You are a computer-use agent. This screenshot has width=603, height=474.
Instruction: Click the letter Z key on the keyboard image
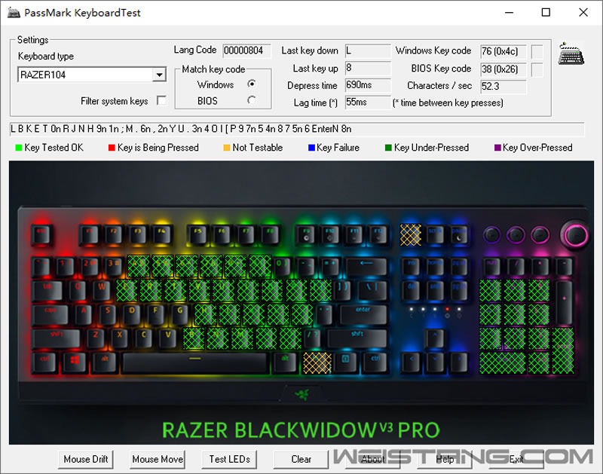pos(96,338)
